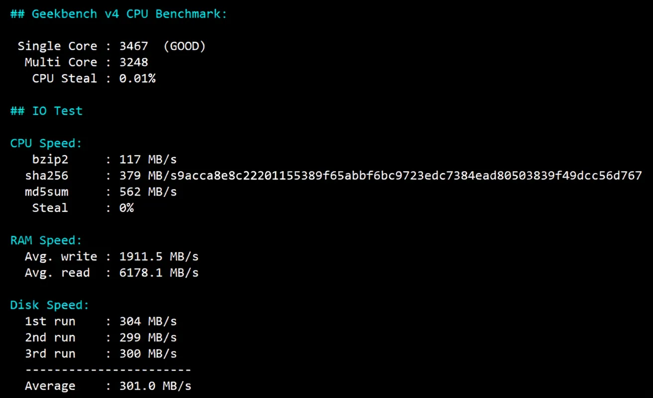Click the 1st run 304 MB/s value
653x398 pixels.
(x=148, y=321)
